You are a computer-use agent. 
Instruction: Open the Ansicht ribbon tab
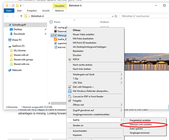click(x=46, y=11)
